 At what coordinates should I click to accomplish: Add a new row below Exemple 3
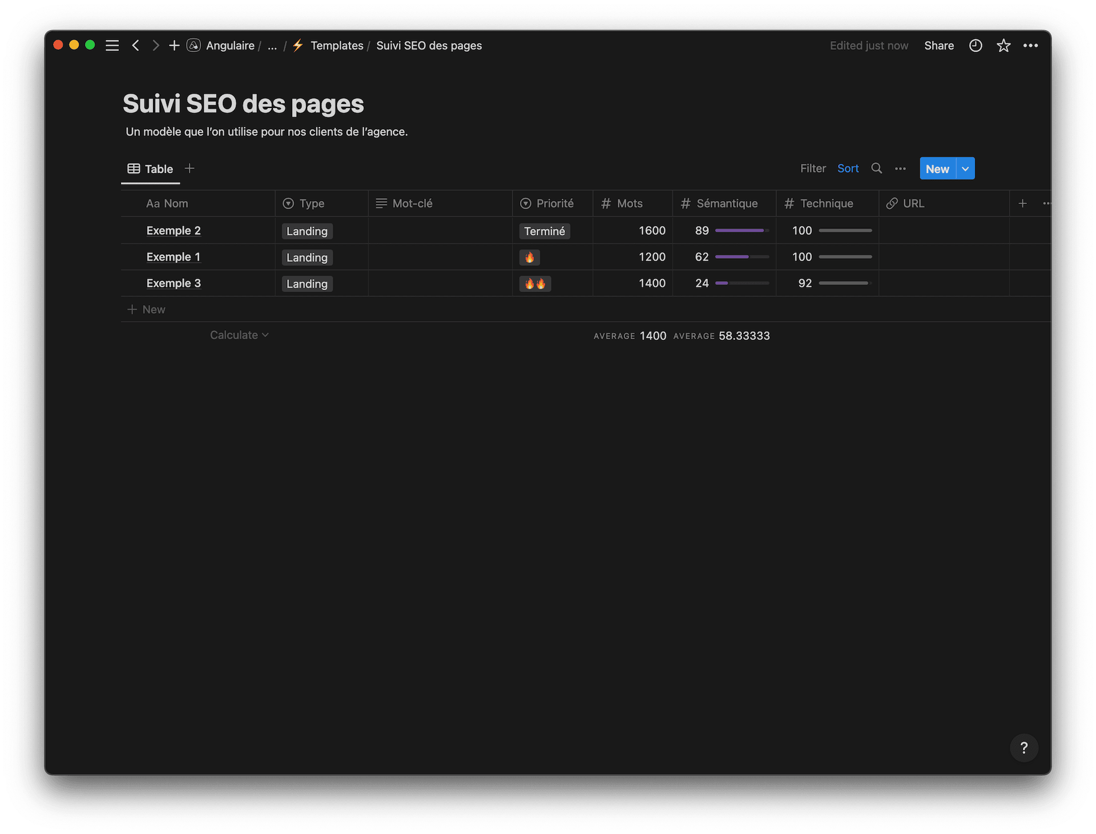coord(147,310)
